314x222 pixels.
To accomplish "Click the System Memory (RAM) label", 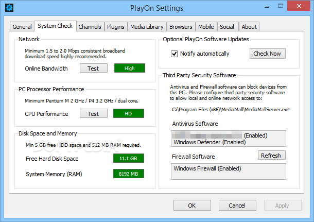I will (54, 174).
